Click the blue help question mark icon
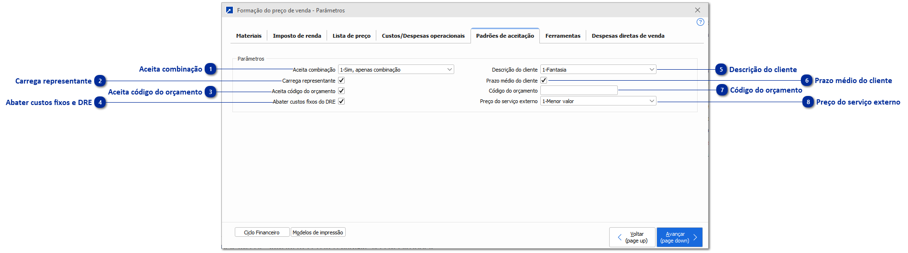The width and height of the screenshot is (908, 253). 700,22
